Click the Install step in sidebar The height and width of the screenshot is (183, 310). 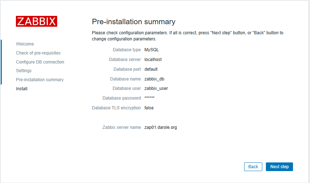click(x=22, y=89)
